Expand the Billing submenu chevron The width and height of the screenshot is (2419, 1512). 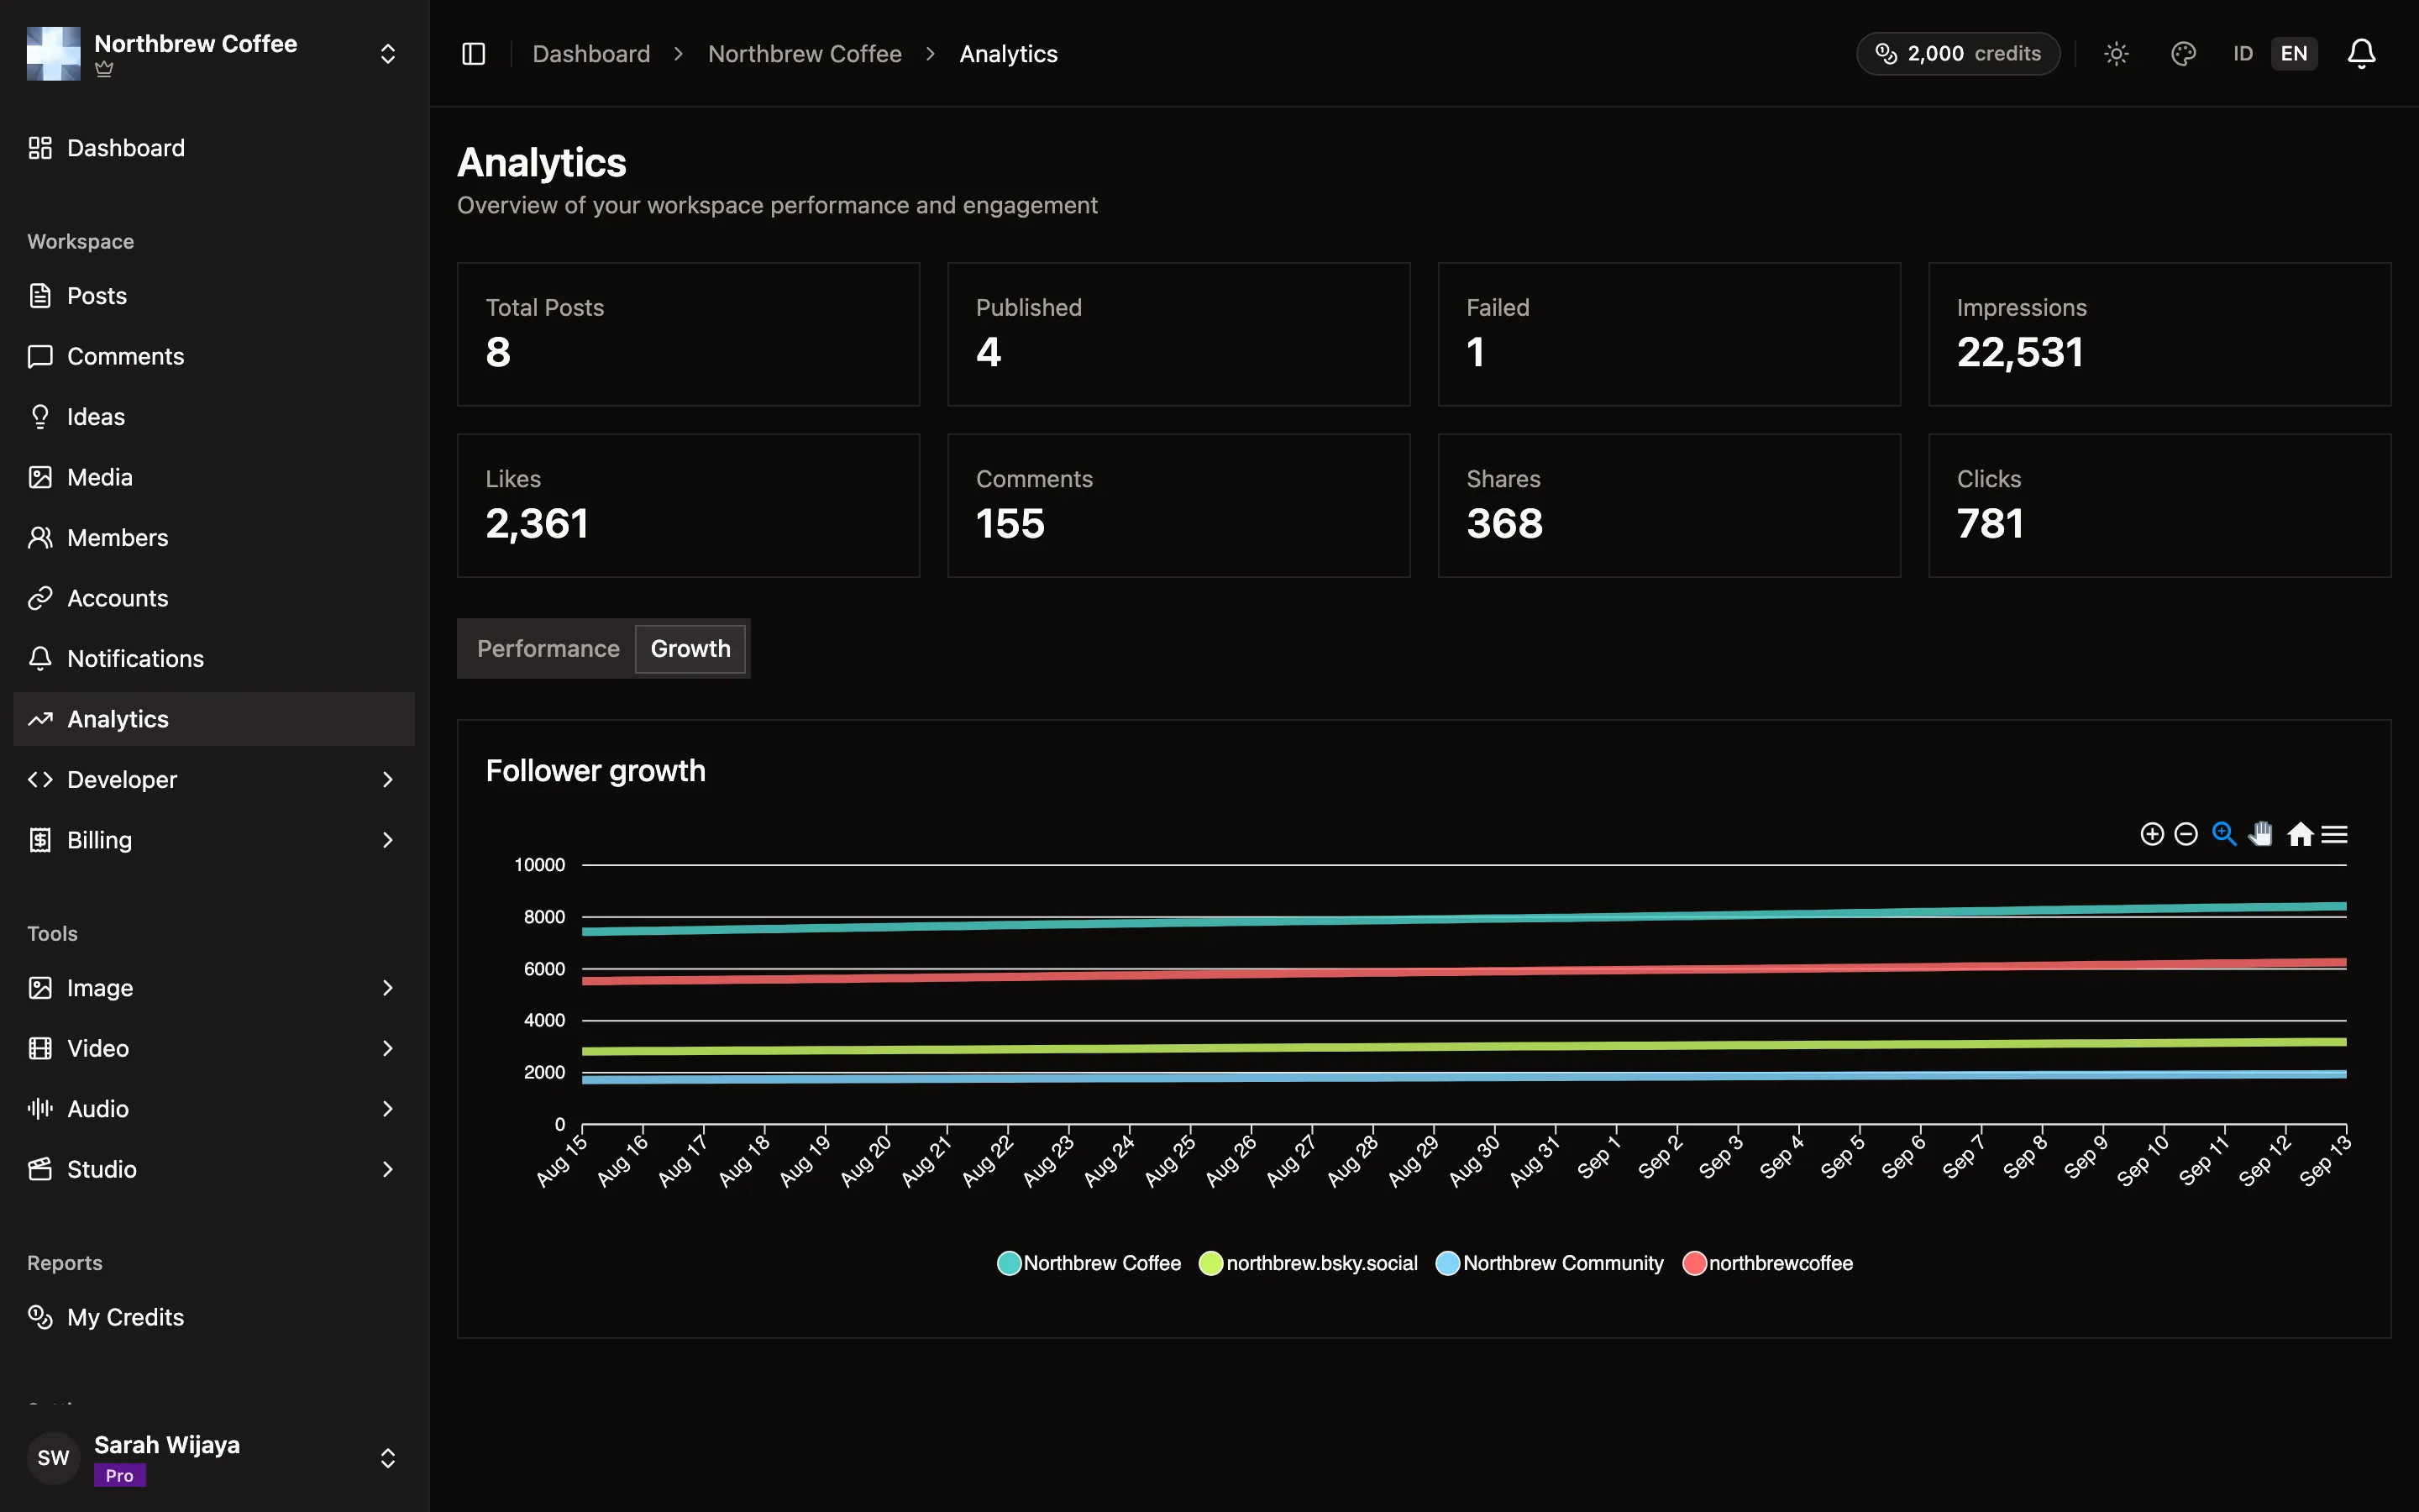coord(388,840)
